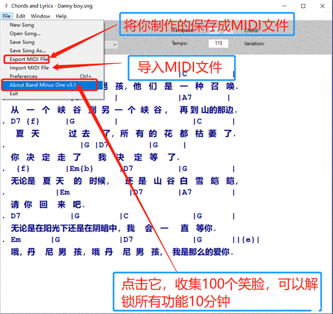Choose Save Song As... option
The width and height of the screenshot is (333, 314).
(x=28, y=51)
